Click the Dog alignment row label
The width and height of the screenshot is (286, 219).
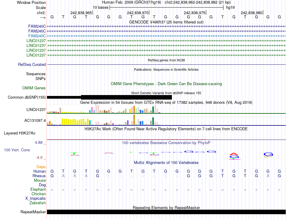pyautogui.click(x=42, y=185)
